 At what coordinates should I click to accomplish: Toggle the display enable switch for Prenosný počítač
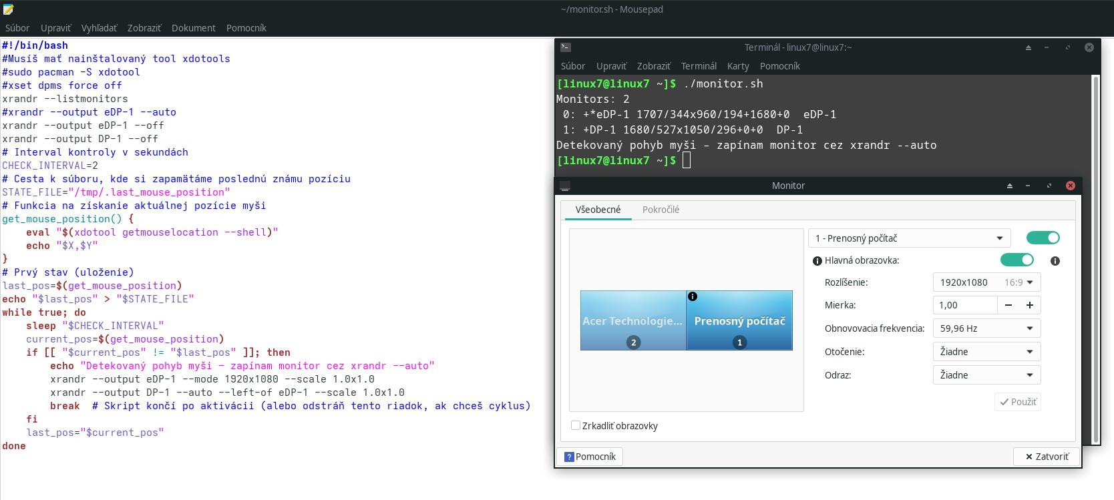pyautogui.click(x=1043, y=238)
